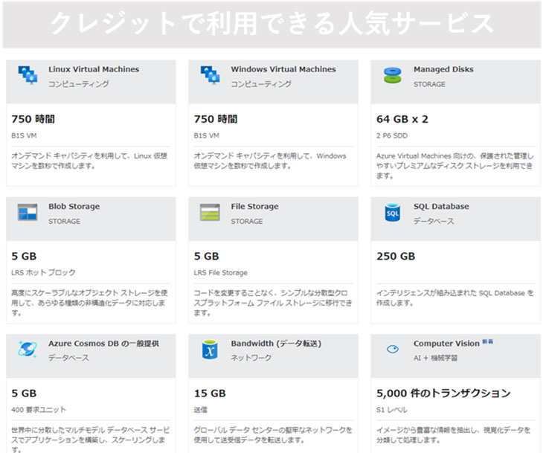Click 5 GB in Azure Cosmos DB card
This screenshot has height=453, width=546.
tap(24, 393)
